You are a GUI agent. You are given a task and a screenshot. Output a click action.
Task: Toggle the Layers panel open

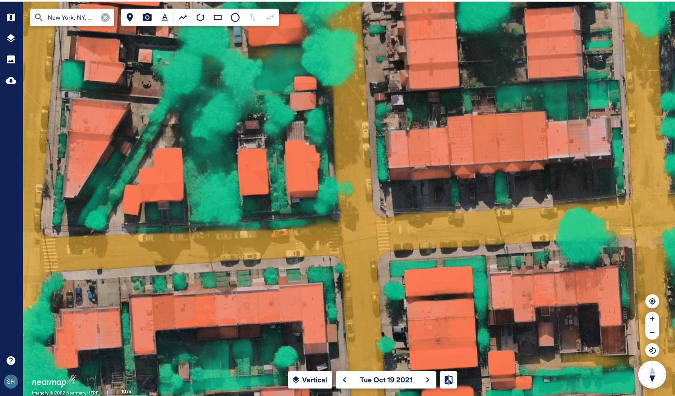[11, 38]
